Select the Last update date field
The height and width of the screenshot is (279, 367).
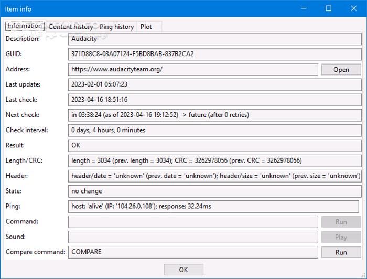point(214,84)
